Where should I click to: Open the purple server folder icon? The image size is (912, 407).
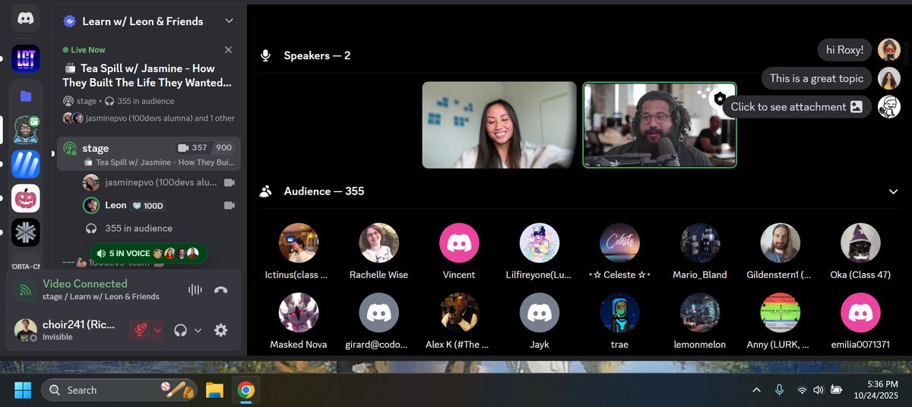point(26,96)
